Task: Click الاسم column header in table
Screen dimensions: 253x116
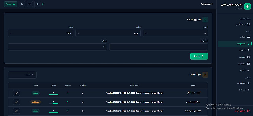Action: click(x=193, y=85)
